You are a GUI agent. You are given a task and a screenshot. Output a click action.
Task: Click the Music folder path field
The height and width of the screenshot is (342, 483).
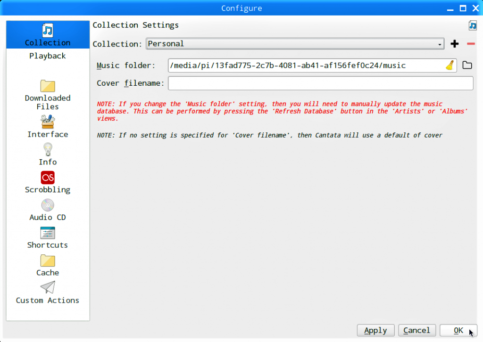tap(304, 65)
